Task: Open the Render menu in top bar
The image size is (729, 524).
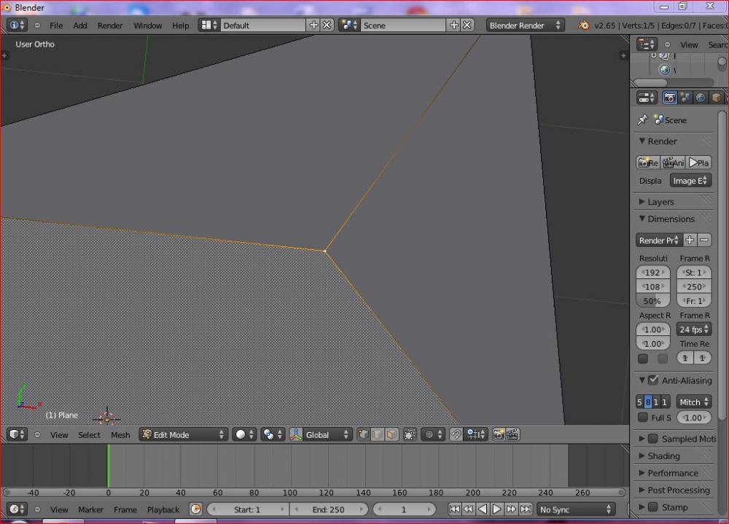Action: (x=110, y=25)
